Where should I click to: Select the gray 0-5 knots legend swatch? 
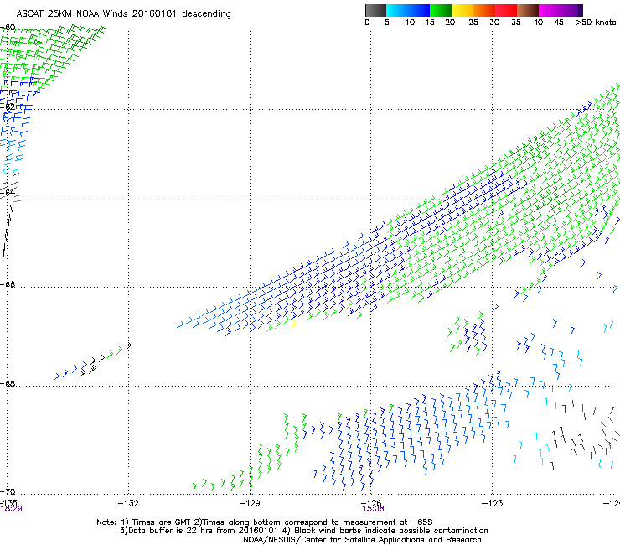pyautogui.click(x=375, y=10)
